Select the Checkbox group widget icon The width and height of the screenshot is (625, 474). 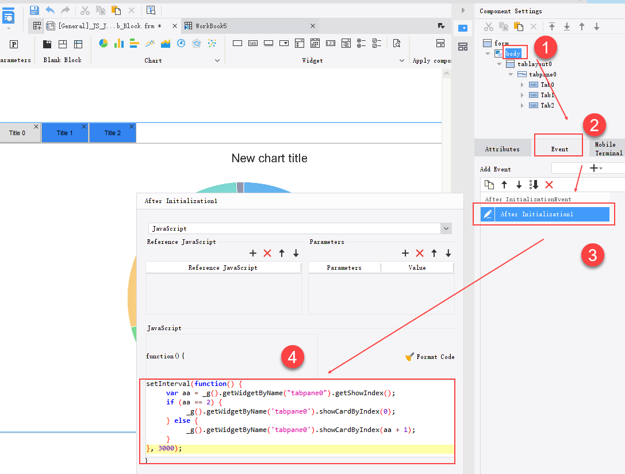coord(377,43)
